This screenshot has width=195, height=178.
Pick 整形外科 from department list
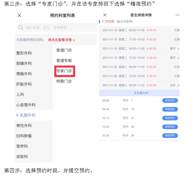point(24,53)
